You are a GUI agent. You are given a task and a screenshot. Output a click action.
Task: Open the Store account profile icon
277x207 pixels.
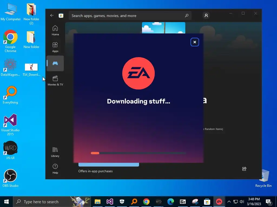(206, 15)
